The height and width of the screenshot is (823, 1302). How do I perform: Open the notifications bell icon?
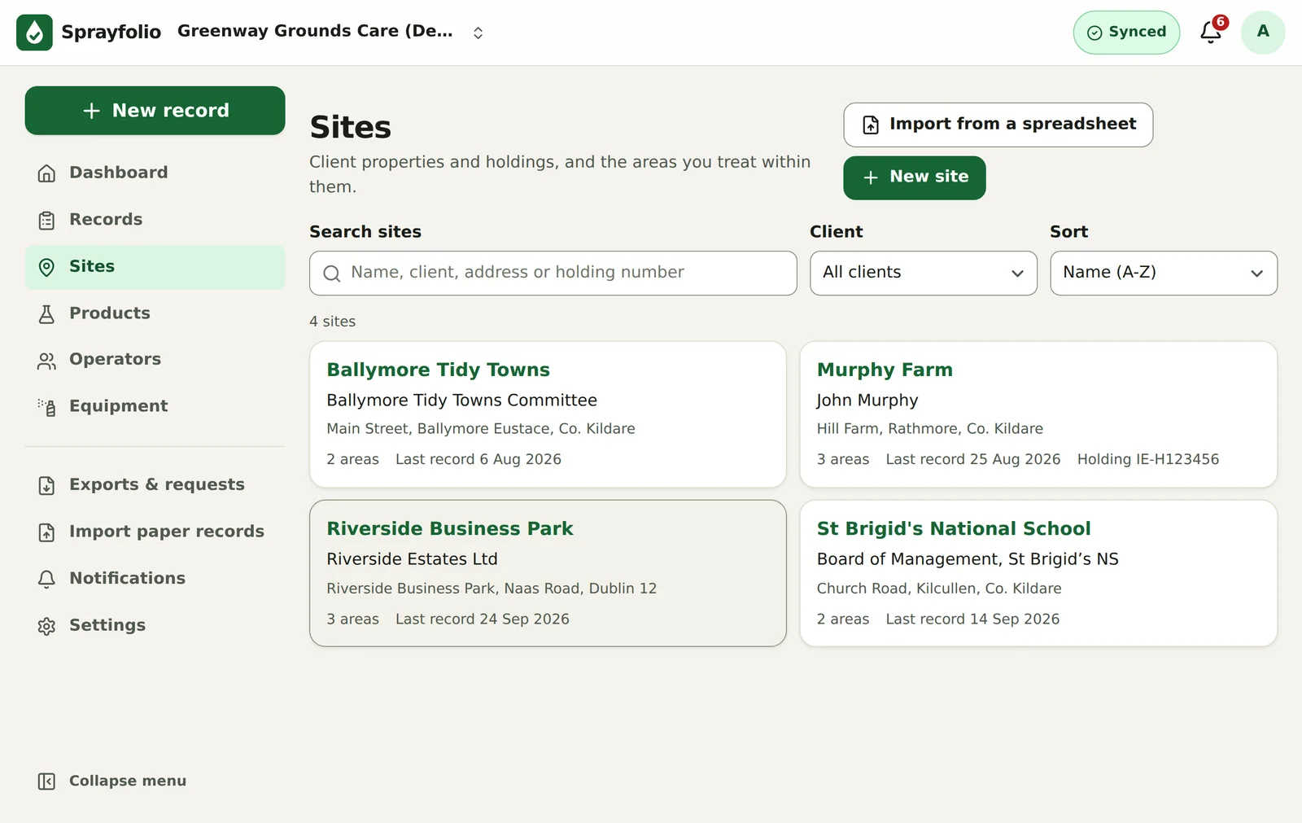(x=1210, y=33)
